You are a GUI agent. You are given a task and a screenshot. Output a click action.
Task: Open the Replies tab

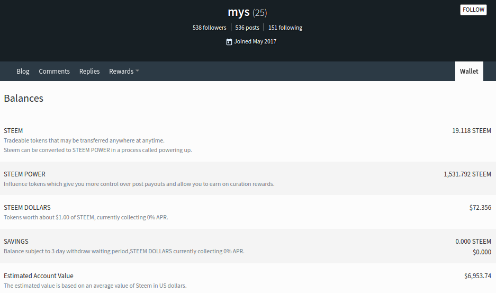click(89, 72)
